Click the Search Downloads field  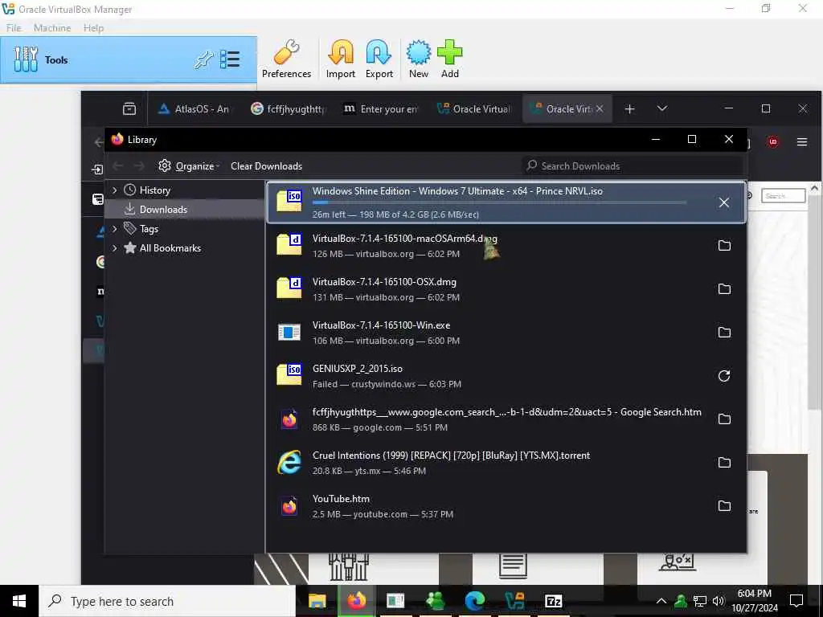click(x=632, y=165)
